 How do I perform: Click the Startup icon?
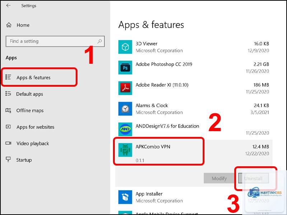click(x=8, y=159)
